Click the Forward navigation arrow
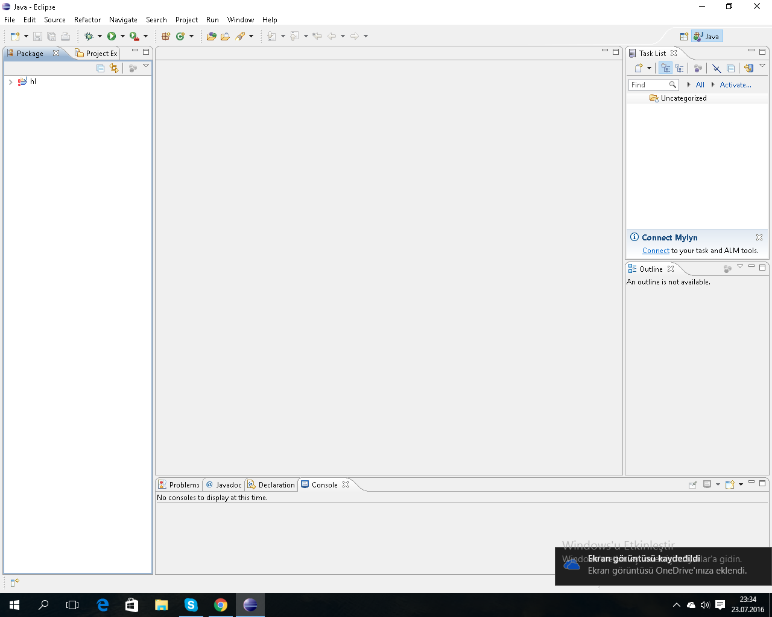The height and width of the screenshot is (617, 772). pyautogui.click(x=355, y=36)
